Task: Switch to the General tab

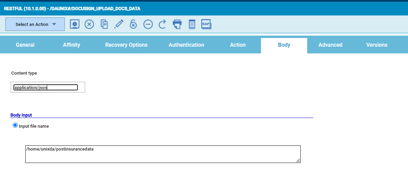Action: (x=25, y=45)
